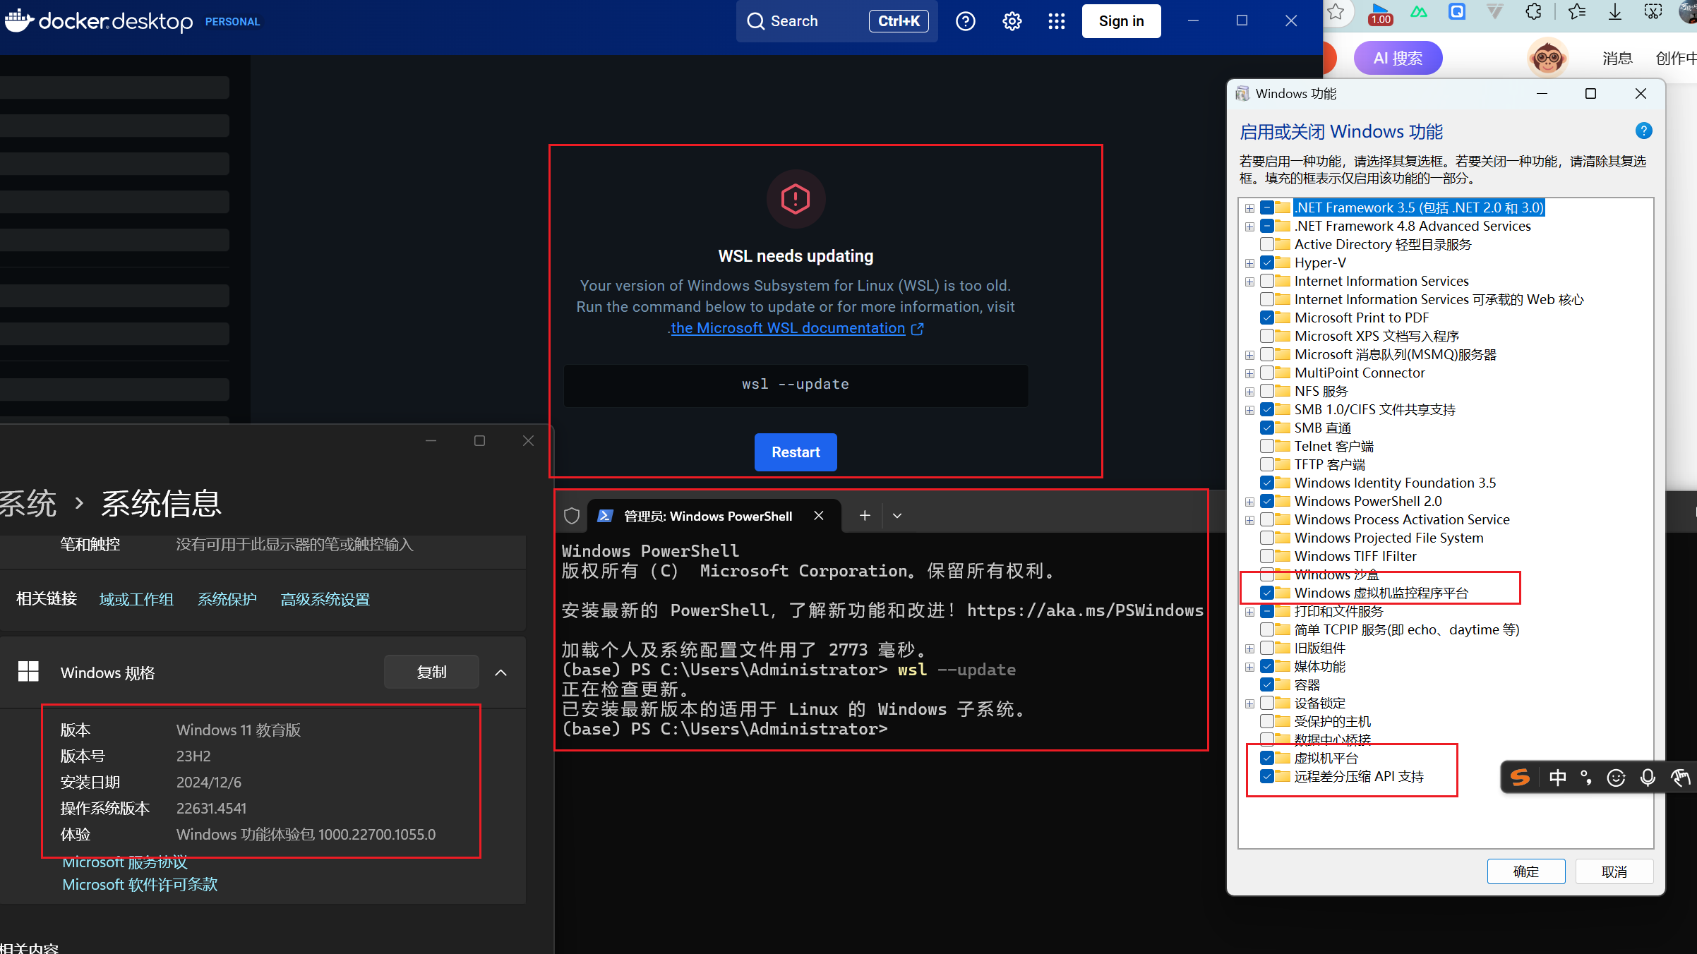Click the Docker help question mark icon
This screenshot has height=954, width=1697.
point(965,21)
